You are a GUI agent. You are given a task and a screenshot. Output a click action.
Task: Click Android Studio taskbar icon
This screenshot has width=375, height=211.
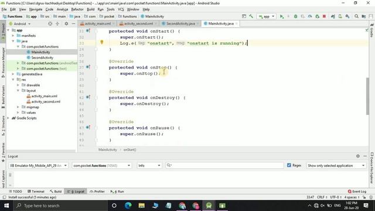[209, 206]
